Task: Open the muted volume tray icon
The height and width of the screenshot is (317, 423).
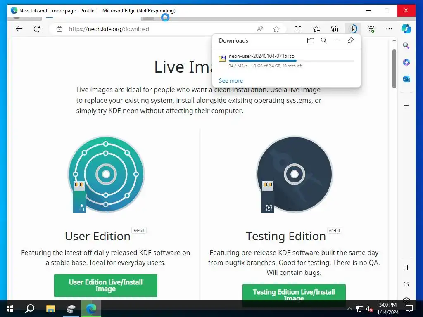Action: (x=370, y=309)
